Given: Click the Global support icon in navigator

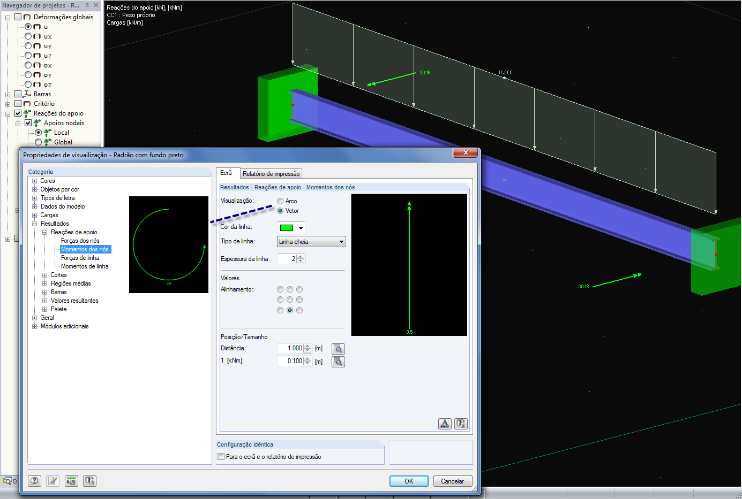Looking at the screenshot, I should (x=48, y=142).
